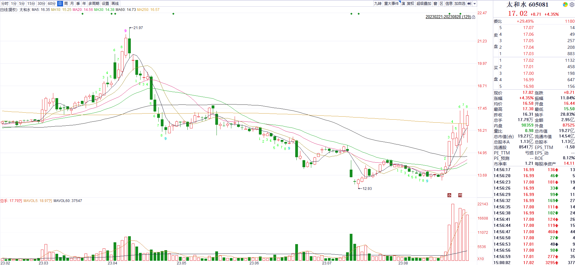Click the 窗 window toolbar button
This screenshot has height=265, width=575.
(435, 4)
